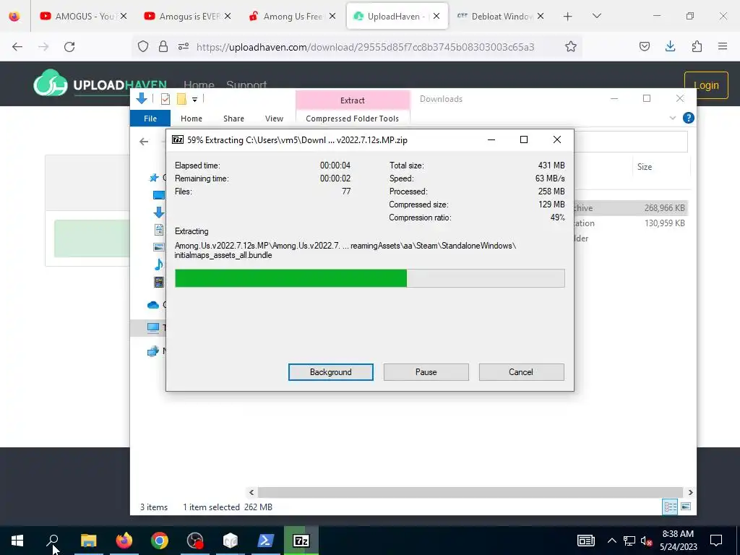This screenshot has height=555, width=740.
Task: Reload the page in Firefox
Action: tap(69, 47)
